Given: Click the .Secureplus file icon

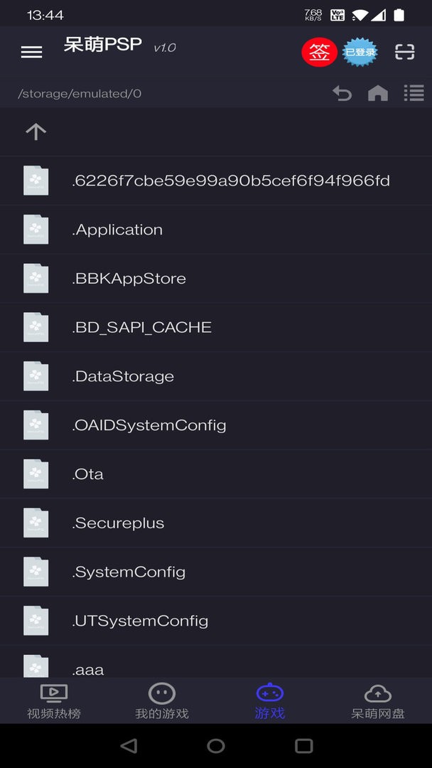Looking at the screenshot, I should click(36, 523).
